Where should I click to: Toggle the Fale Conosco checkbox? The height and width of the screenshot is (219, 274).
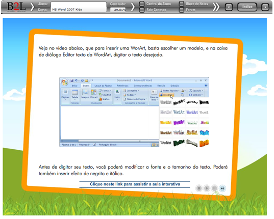142,10
